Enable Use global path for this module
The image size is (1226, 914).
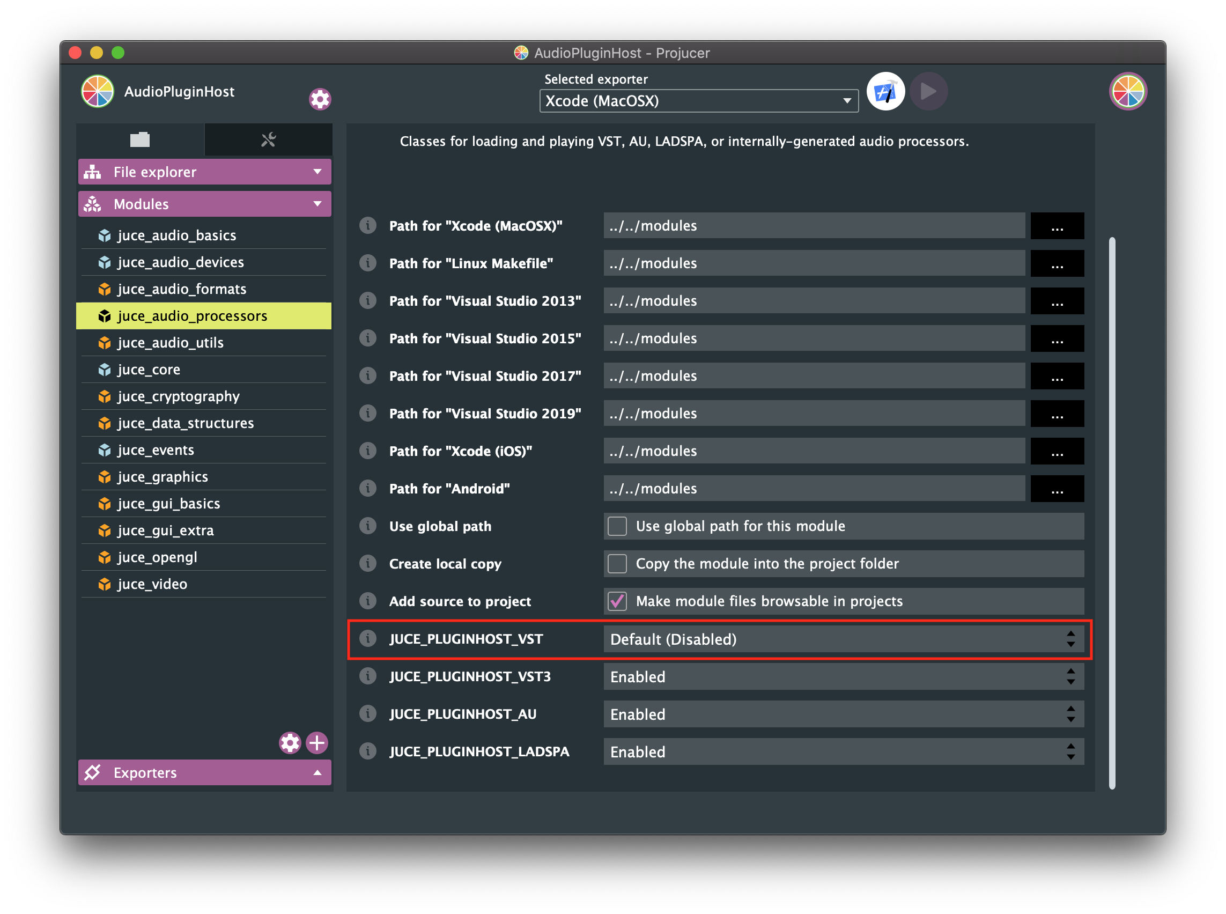click(617, 526)
